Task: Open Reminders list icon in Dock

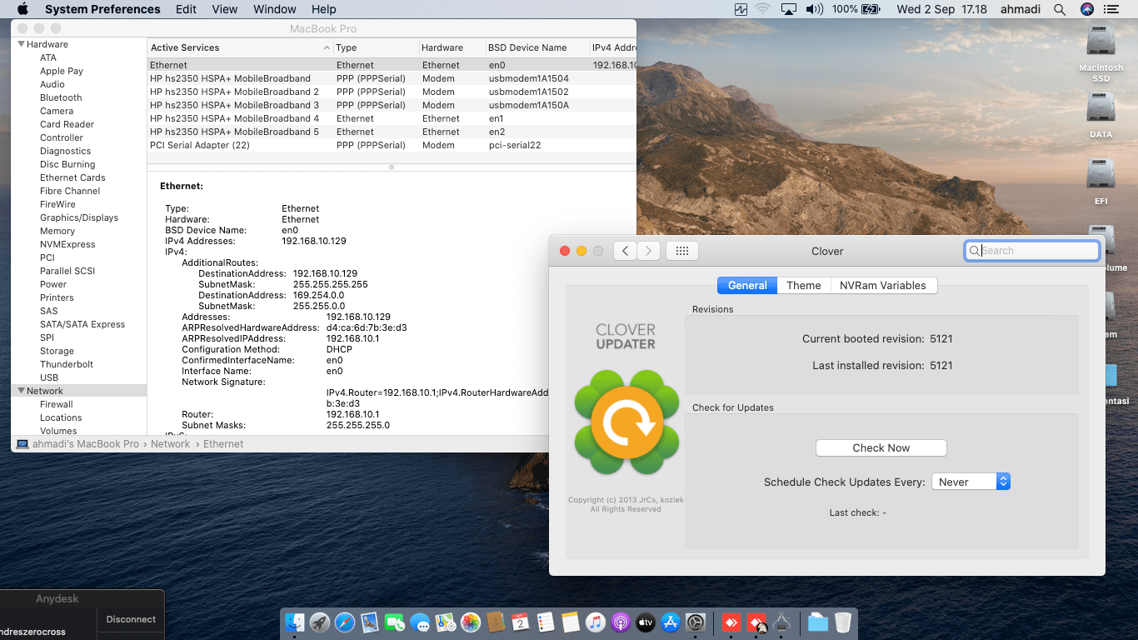Action: pyautogui.click(x=546, y=622)
